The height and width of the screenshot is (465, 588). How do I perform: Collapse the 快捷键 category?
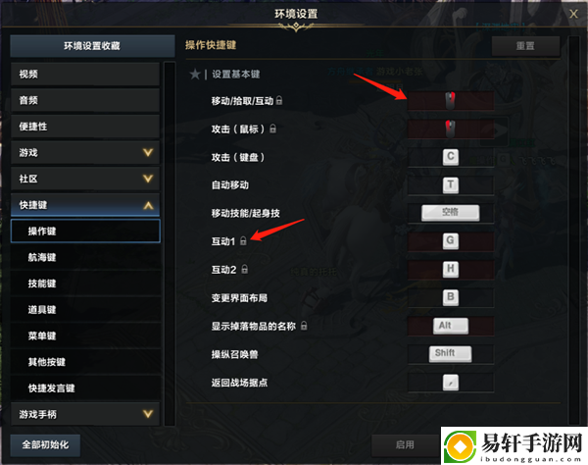tap(85, 205)
